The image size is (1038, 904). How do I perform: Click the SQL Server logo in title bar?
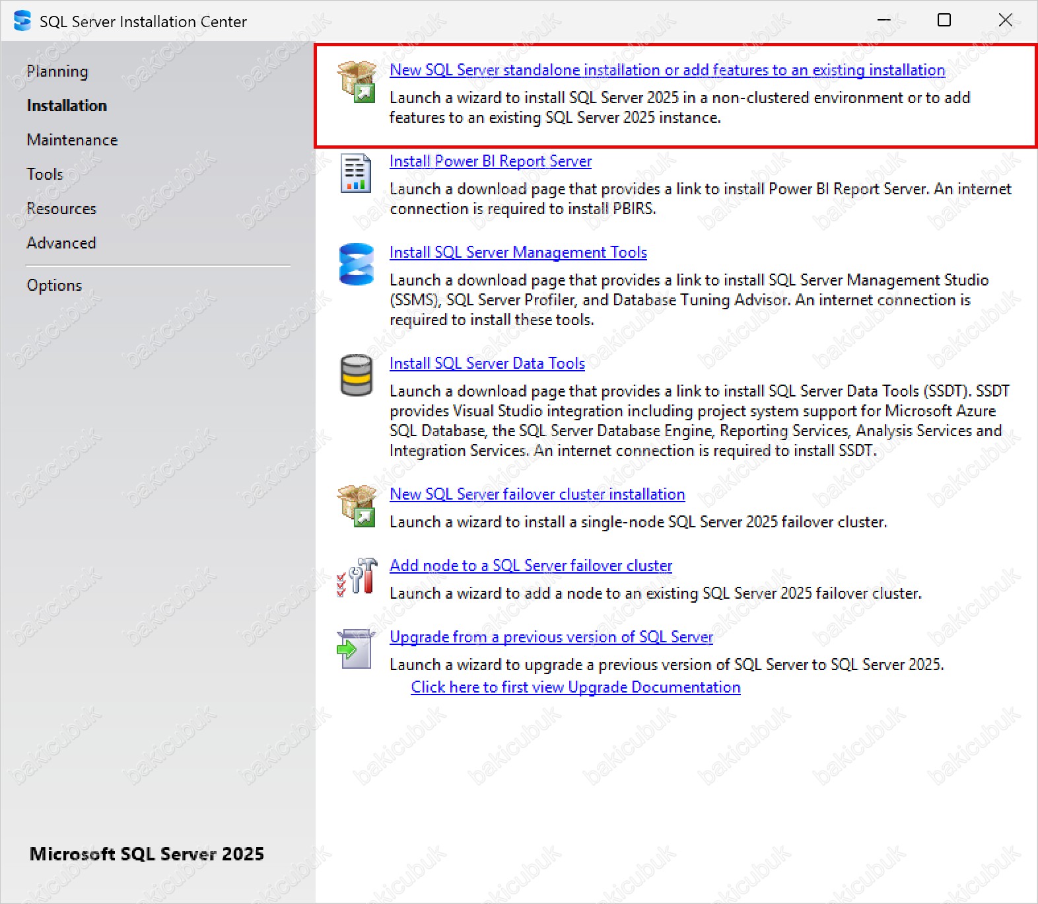click(x=22, y=21)
